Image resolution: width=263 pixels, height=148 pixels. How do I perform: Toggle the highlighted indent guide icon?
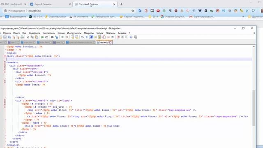91,37
